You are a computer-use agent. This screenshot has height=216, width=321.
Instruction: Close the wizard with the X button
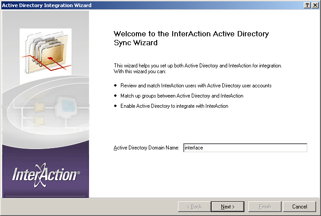tap(315, 5)
